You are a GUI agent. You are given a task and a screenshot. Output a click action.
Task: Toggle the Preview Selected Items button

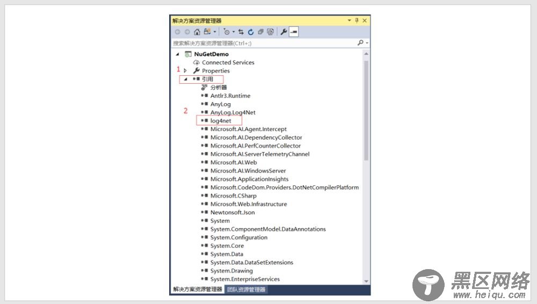pos(294,32)
